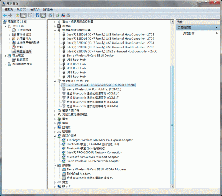The width and height of the screenshot is (222, 196).
Task: Click the vertical scrollbar thumb in device list
Action: click(172, 125)
